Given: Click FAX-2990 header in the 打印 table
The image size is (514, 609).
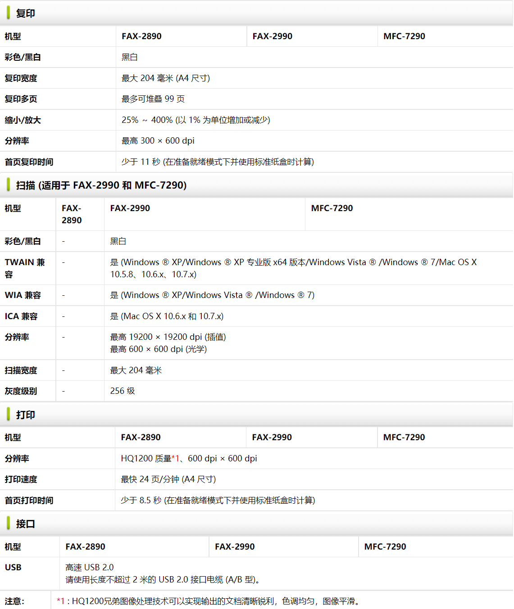Looking at the screenshot, I should point(272,438).
